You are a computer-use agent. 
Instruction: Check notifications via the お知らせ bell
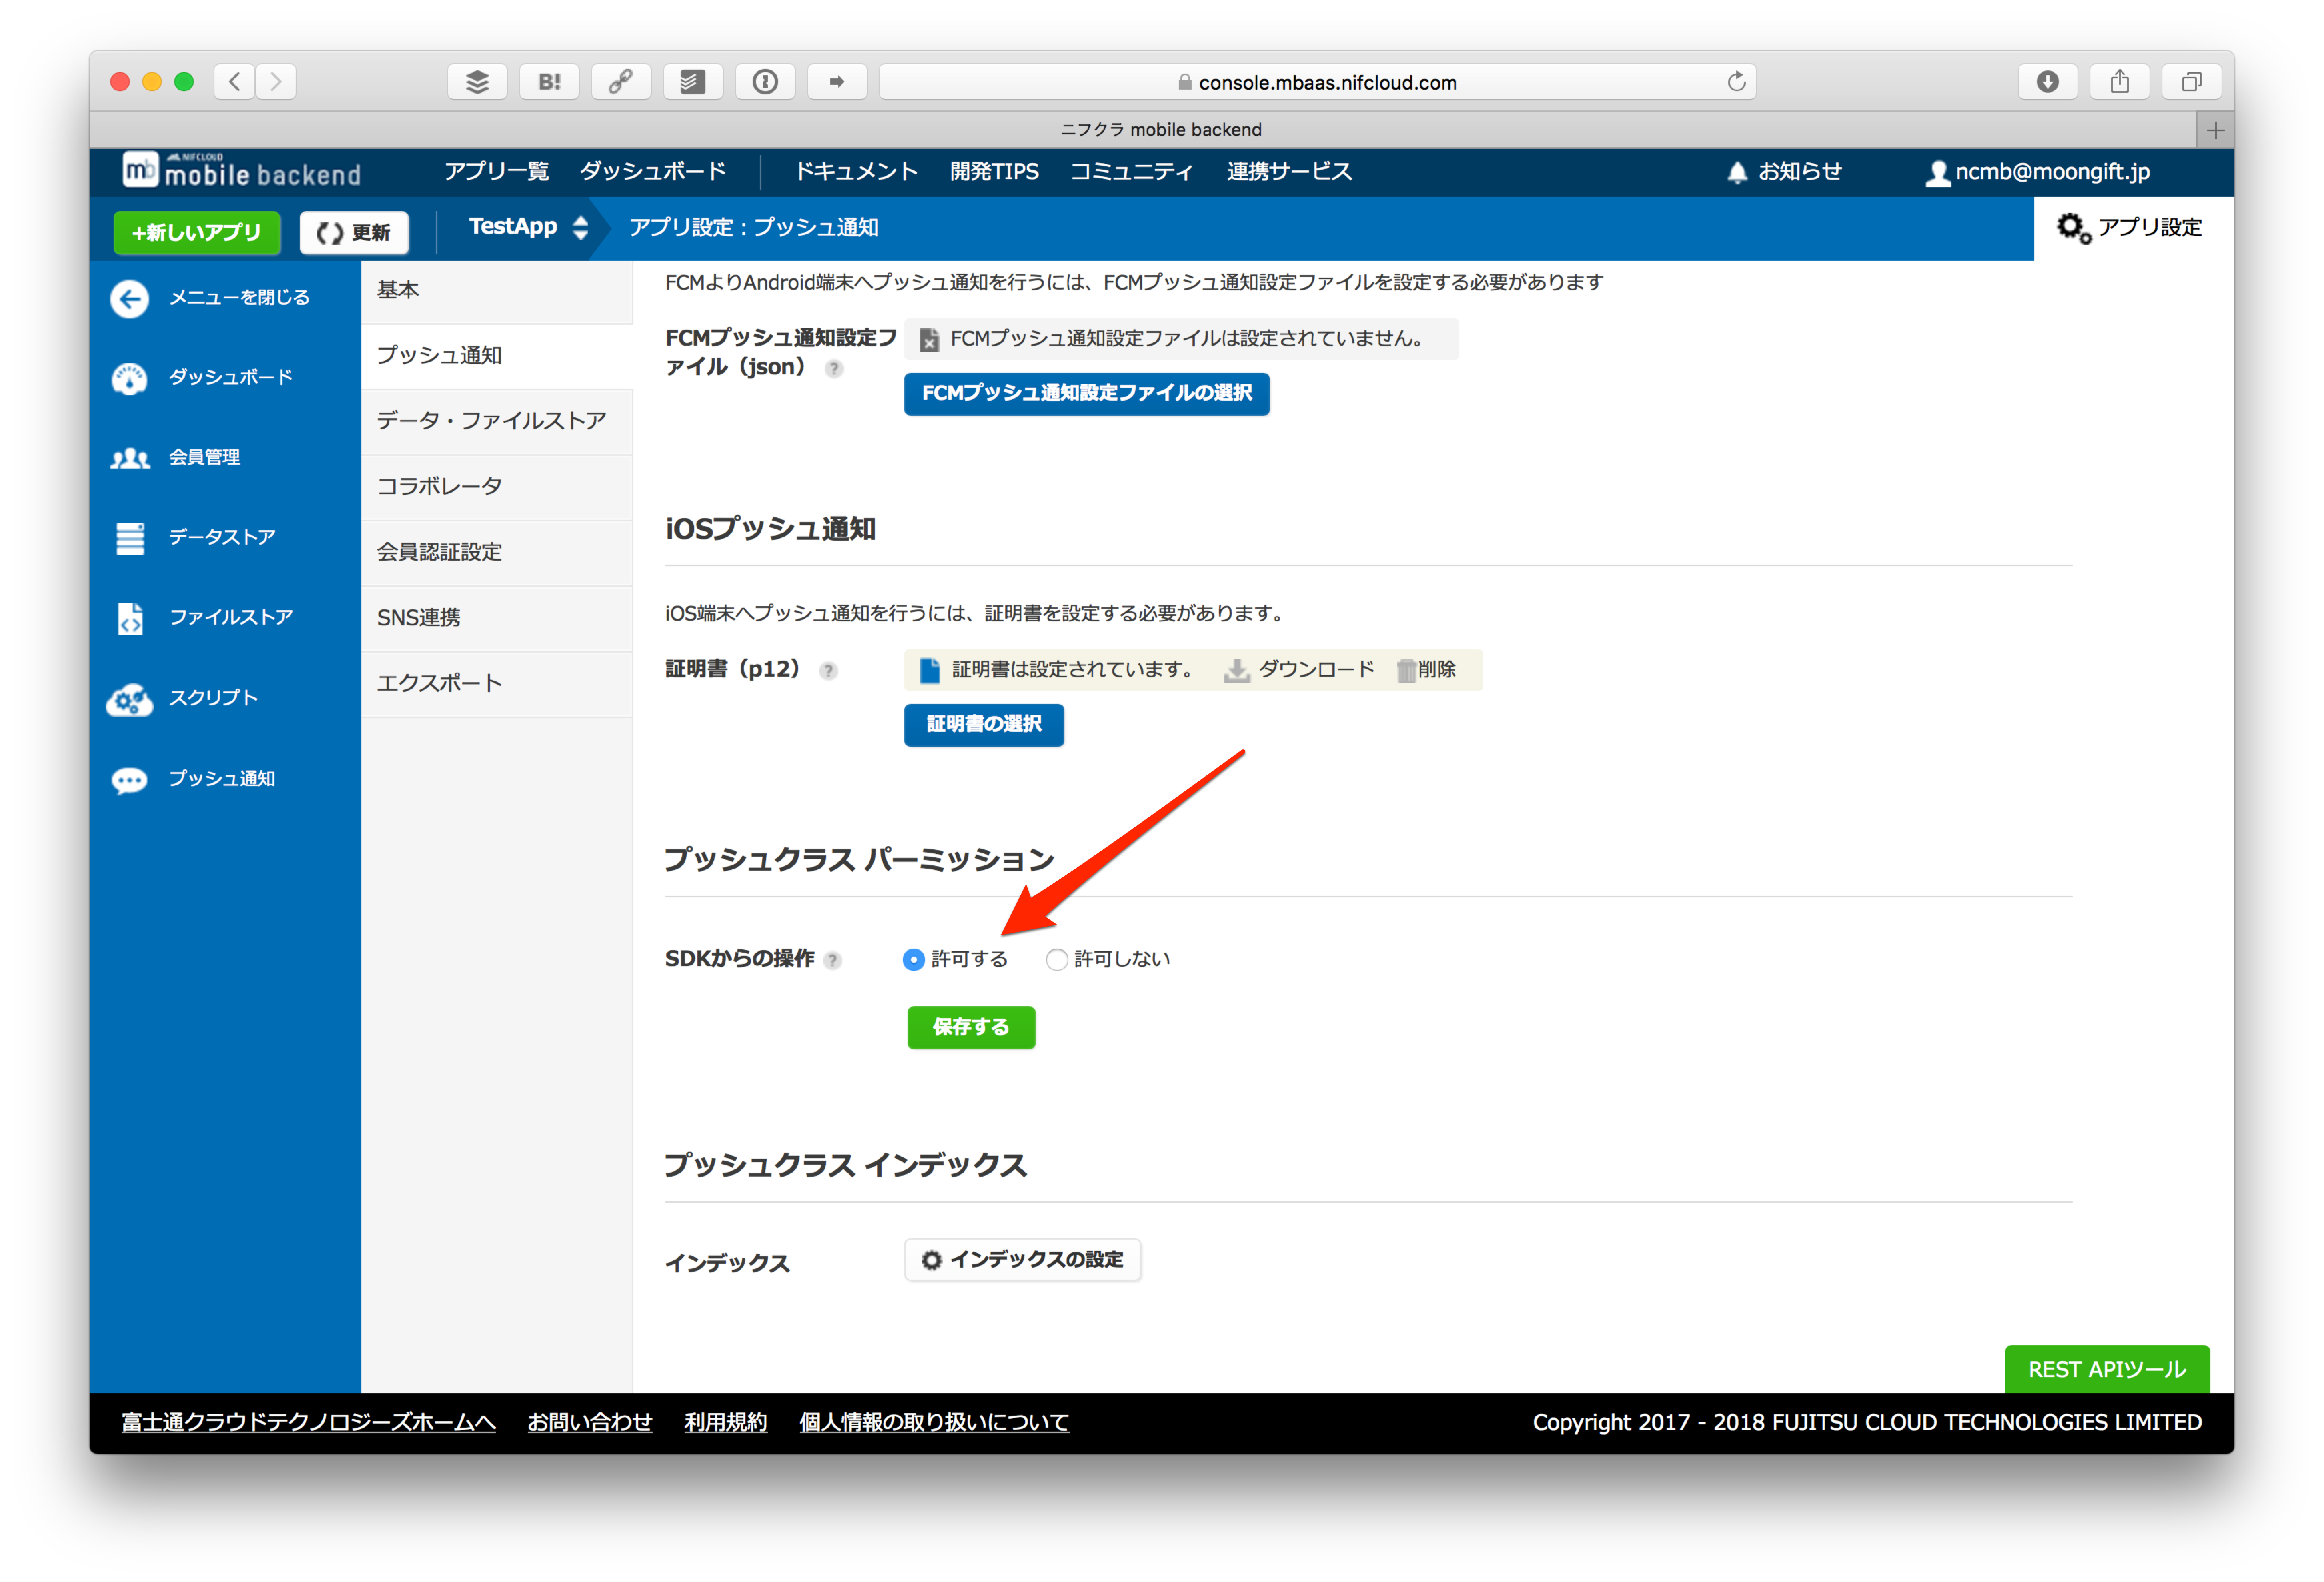click(1737, 171)
